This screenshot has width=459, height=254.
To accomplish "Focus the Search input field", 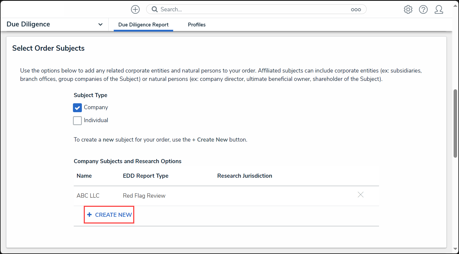I will click(x=254, y=9).
